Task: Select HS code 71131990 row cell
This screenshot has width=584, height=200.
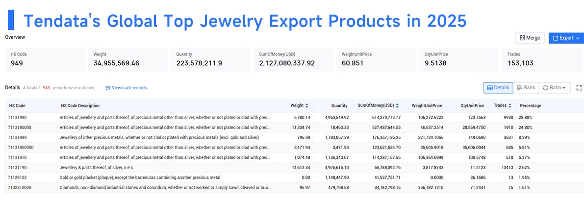Action: pos(17,118)
